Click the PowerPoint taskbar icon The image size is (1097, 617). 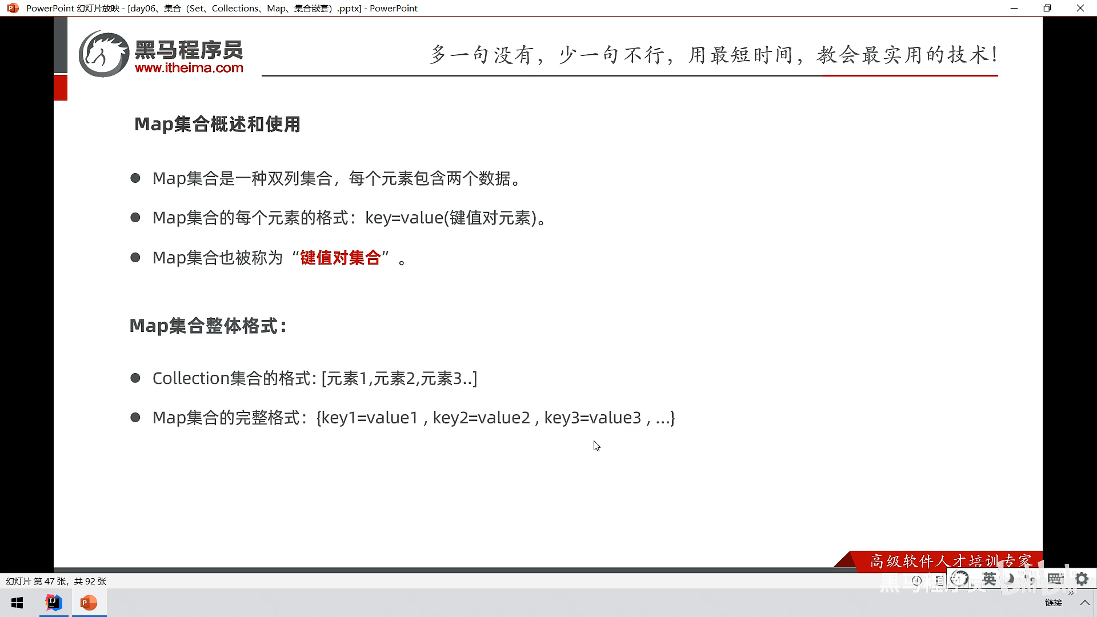coord(89,603)
